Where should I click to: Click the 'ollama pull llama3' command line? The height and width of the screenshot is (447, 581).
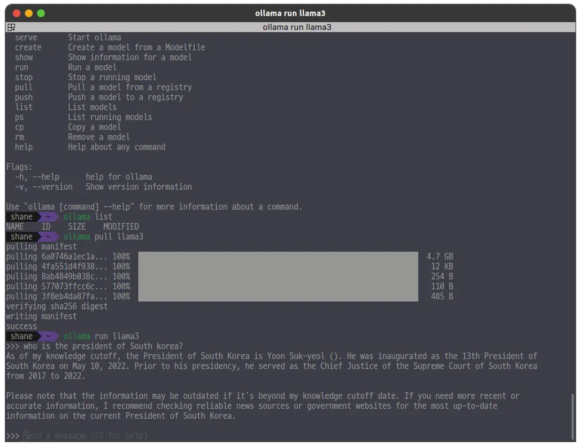pyautogui.click(x=103, y=237)
